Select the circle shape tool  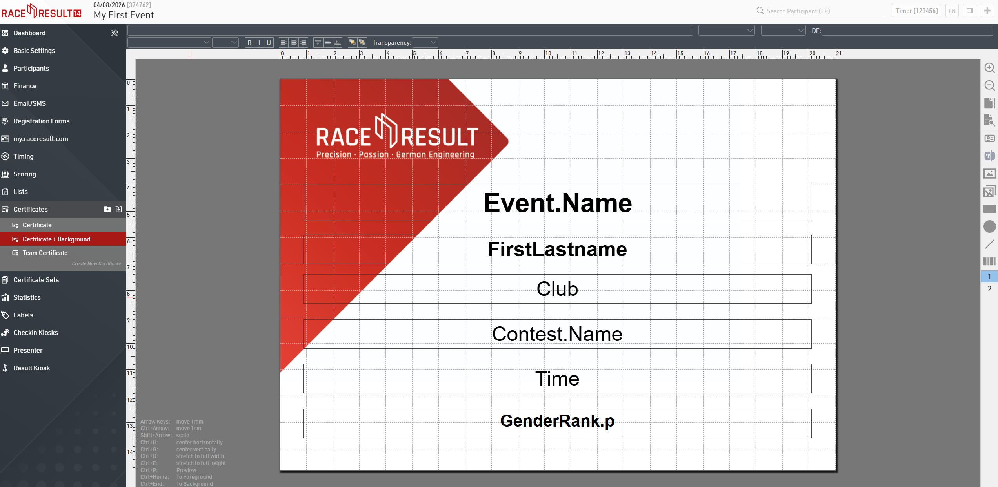coord(989,226)
